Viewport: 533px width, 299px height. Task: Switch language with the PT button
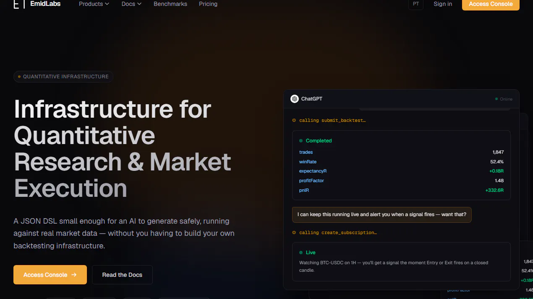416,4
